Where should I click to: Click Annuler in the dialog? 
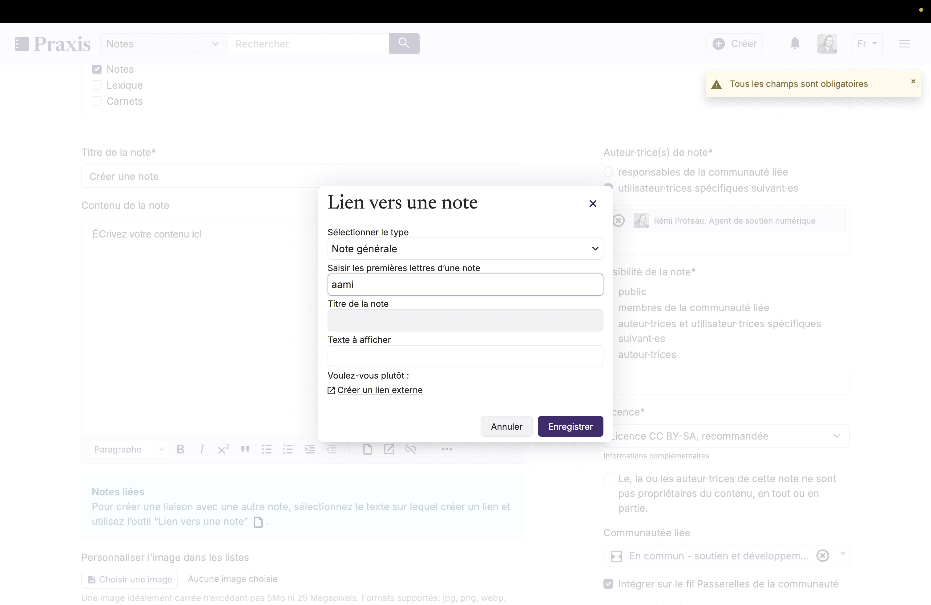(506, 426)
